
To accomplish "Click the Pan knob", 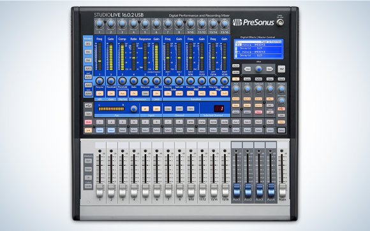I will pos(134,109).
